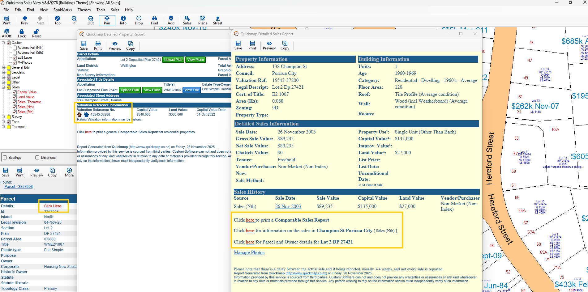Click the Zoom In toolbar icon
Image resolution: width=588 pixels, height=292 pixels.
click(74, 20)
